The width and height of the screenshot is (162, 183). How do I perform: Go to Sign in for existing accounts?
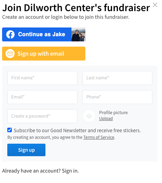pyautogui.click(x=70, y=171)
